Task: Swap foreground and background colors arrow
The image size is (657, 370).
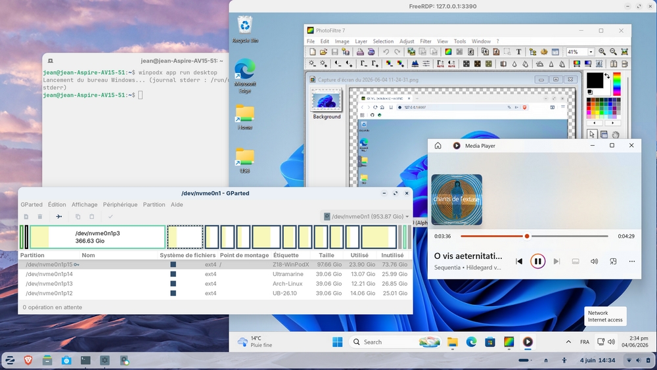Action: click(x=607, y=76)
